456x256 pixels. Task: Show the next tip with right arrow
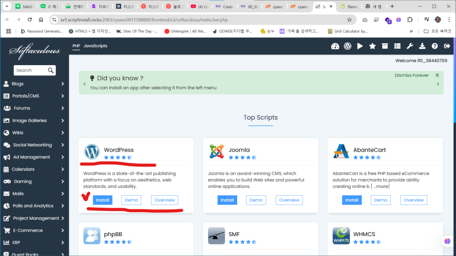438,84
